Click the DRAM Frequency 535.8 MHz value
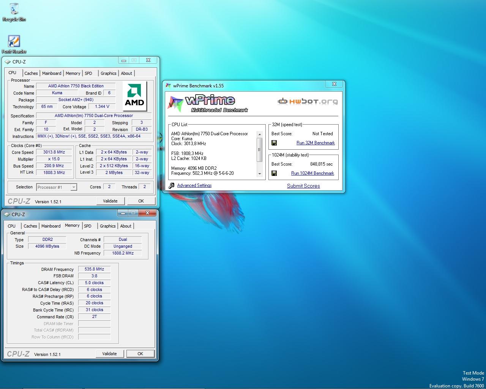 click(x=94, y=269)
